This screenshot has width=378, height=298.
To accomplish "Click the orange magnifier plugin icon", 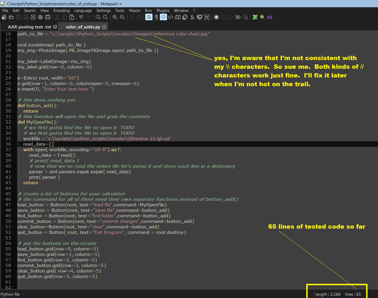I will [x=262, y=17].
